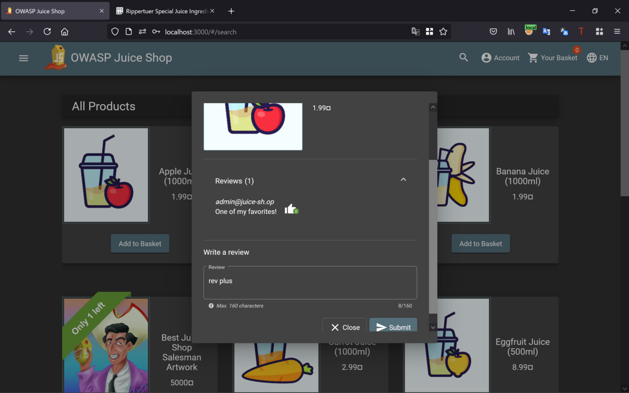Click the QR grid icon in address bar
The width and height of the screenshot is (629, 393).
coord(429,32)
